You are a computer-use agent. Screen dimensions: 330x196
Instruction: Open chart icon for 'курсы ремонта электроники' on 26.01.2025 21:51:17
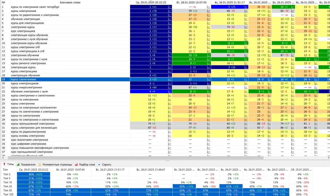(x=246, y=63)
